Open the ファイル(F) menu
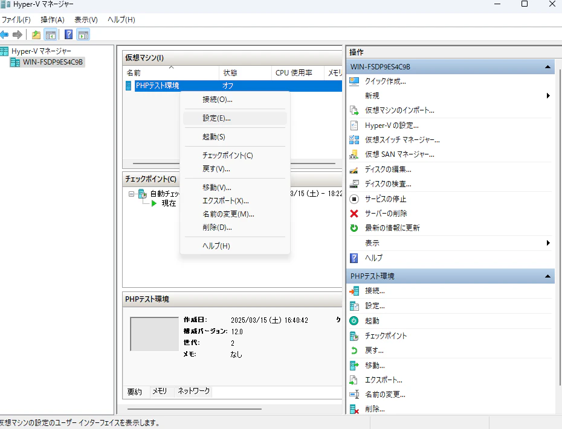 pos(16,20)
